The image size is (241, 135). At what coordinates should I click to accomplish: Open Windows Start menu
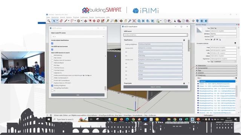point(49,119)
